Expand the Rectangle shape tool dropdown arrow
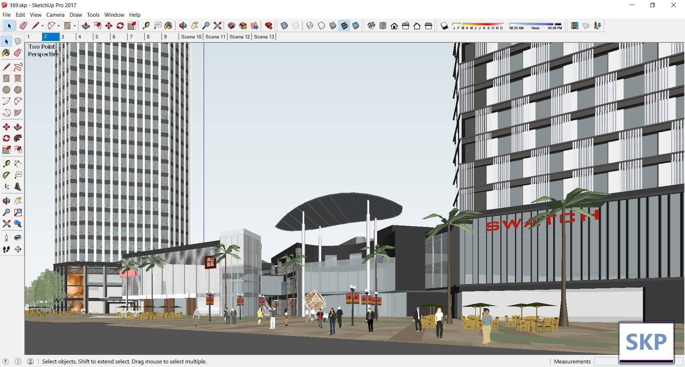The image size is (685, 367). coord(75,26)
